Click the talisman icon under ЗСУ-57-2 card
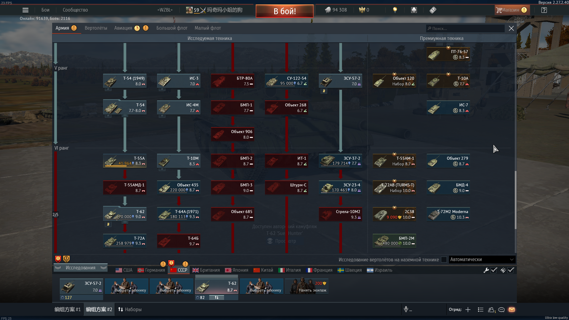The height and width of the screenshot is (320, 569). coord(324,91)
